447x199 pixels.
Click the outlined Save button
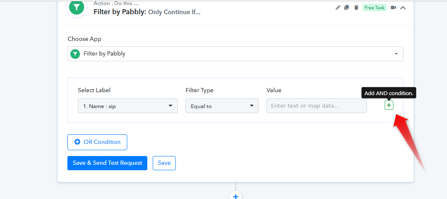(x=164, y=163)
